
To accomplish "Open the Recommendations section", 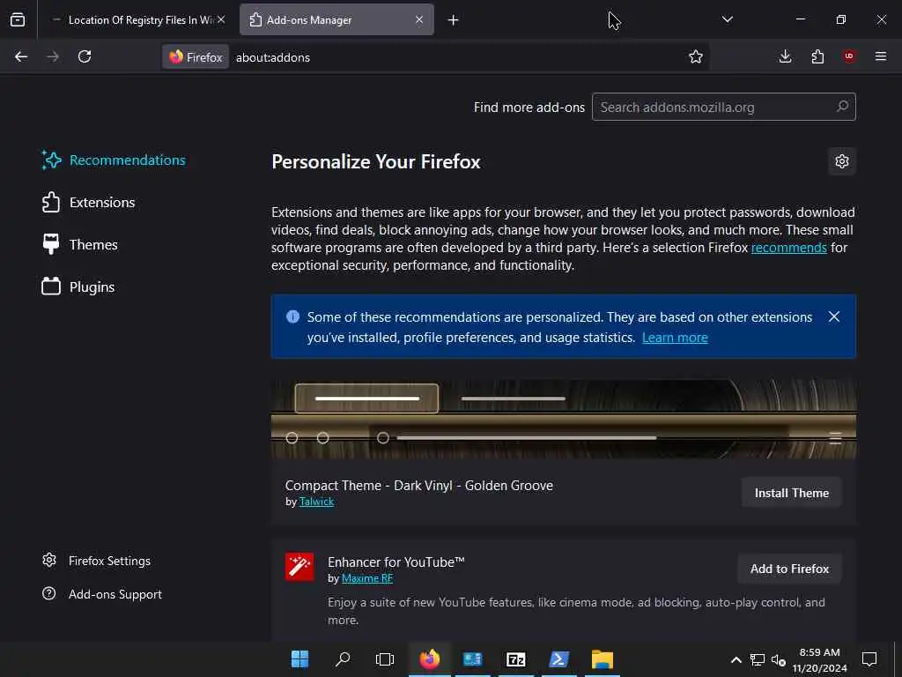I will (x=114, y=160).
